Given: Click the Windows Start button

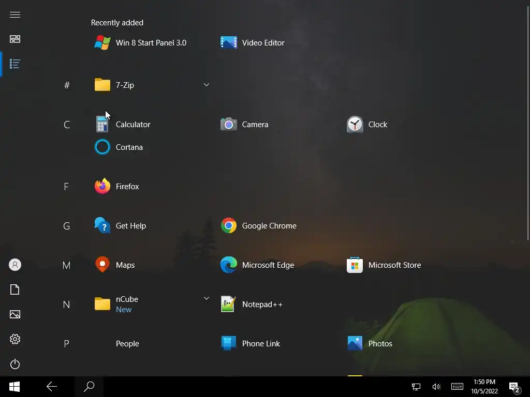Looking at the screenshot, I should click(14, 387).
